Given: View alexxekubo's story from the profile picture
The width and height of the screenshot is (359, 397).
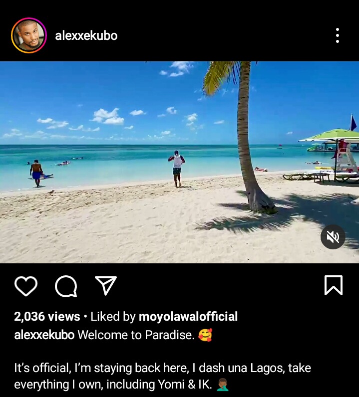Looking at the screenshot, I should (x=29, y=35).
